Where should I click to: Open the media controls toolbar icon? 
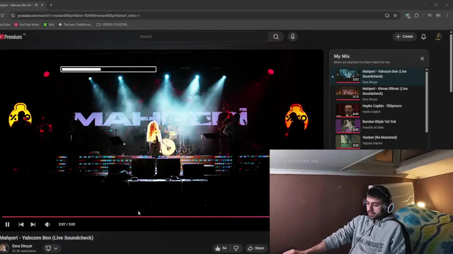pos(430,16)
